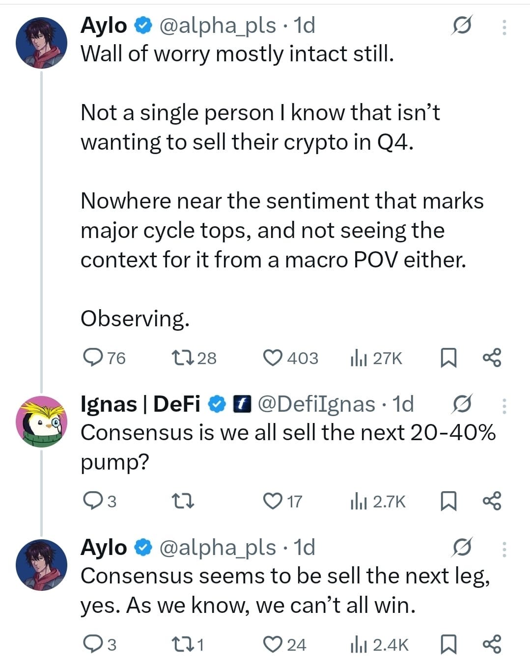Image resolution: width=530 pixels, height=660 pixels.
Task: Open more options on Ignas DeFi's reply
Action: pos(504,406)
